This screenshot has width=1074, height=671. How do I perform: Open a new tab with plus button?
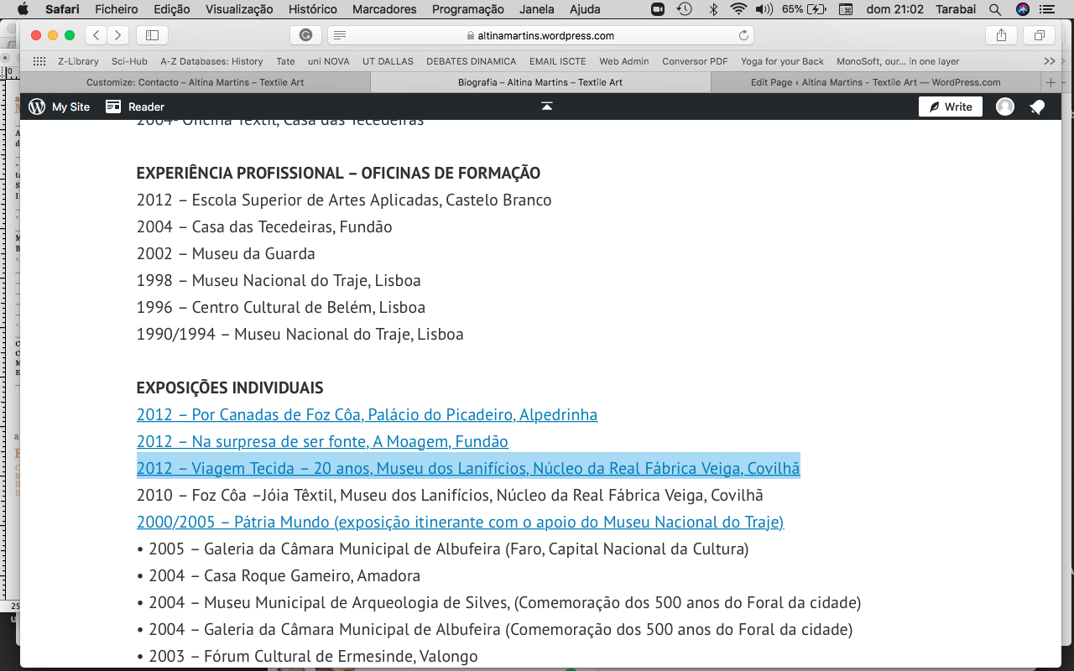1051,82
